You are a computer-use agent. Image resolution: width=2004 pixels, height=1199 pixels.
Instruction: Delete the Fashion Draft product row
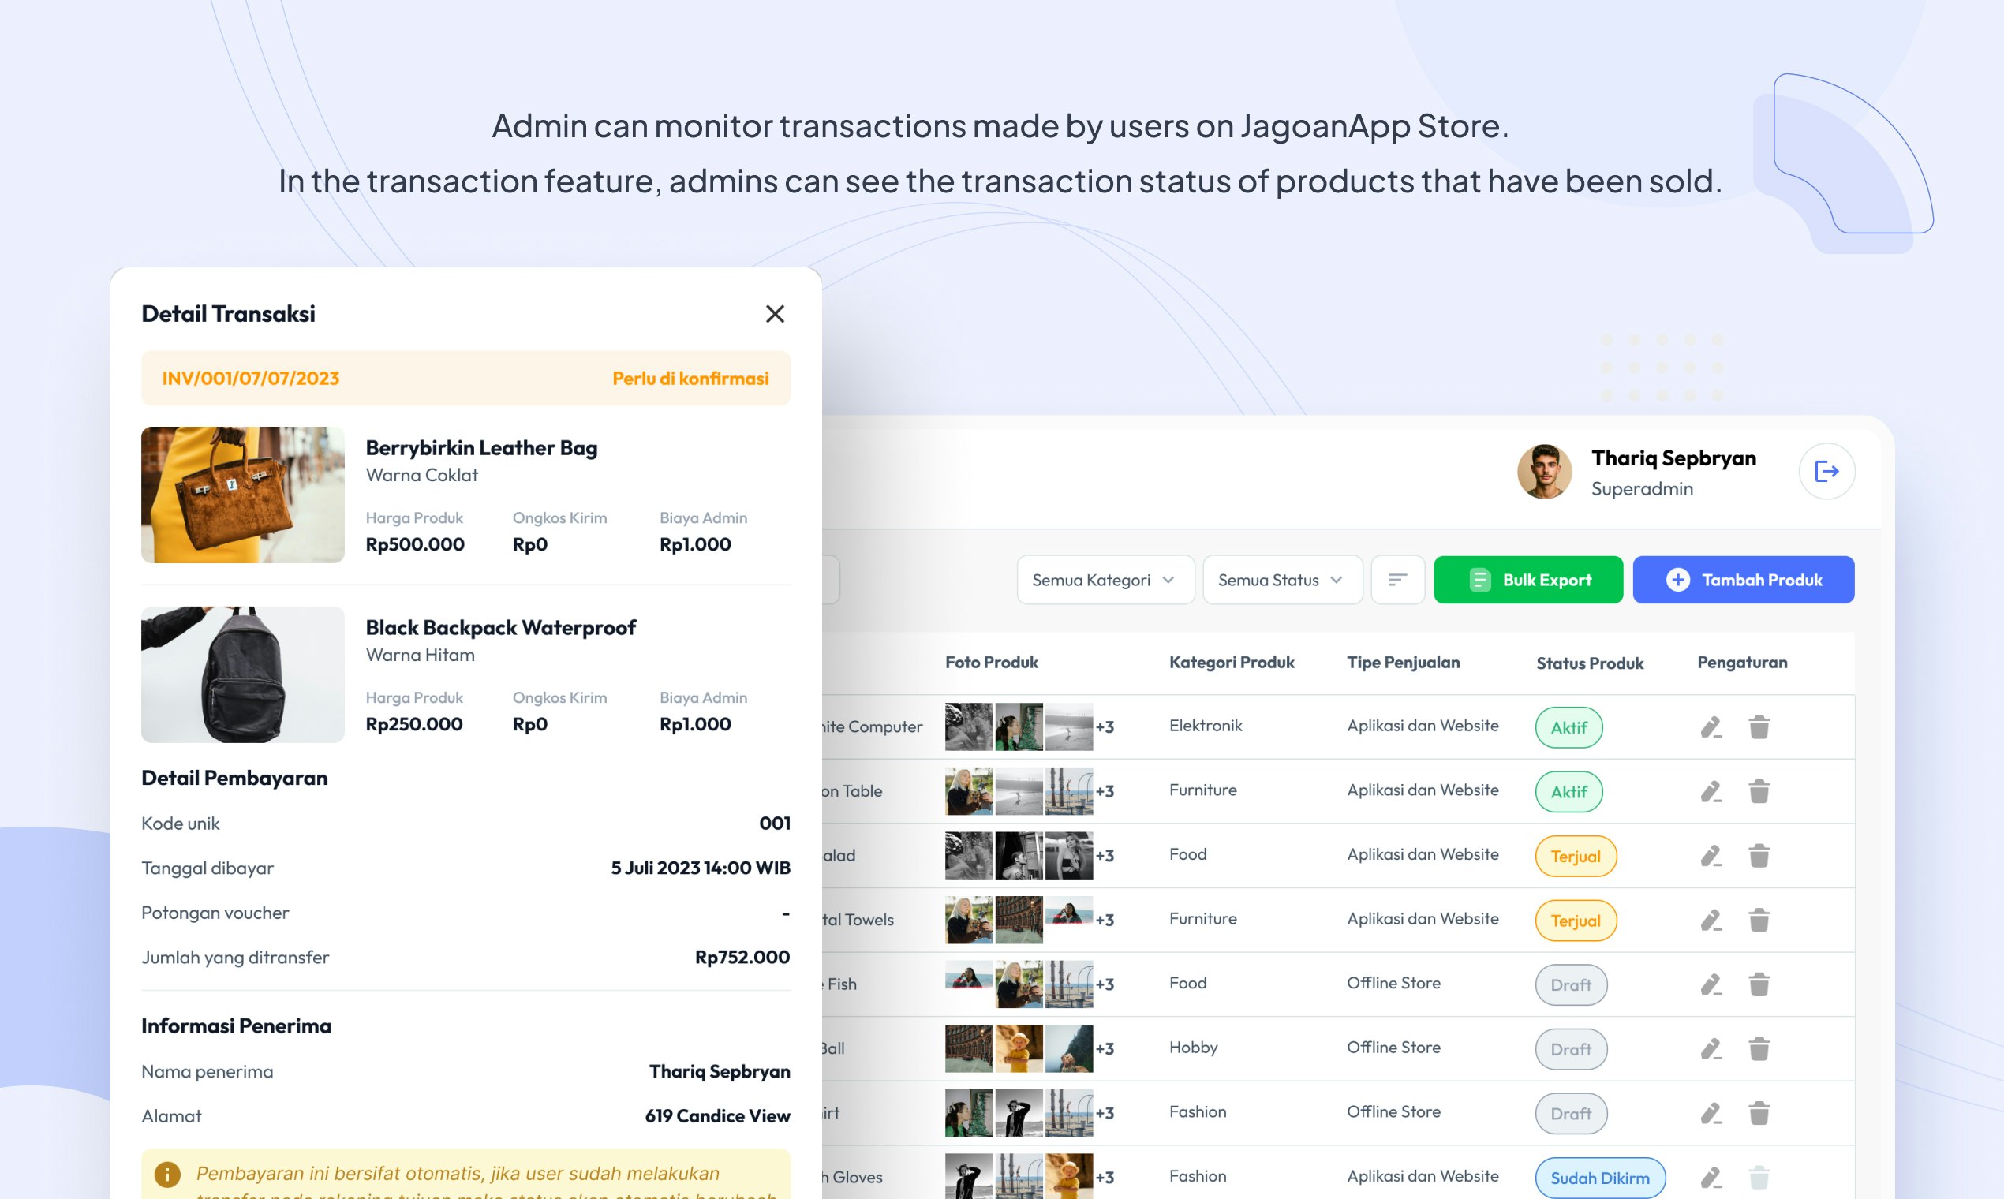click(x=1759, y=1113)
